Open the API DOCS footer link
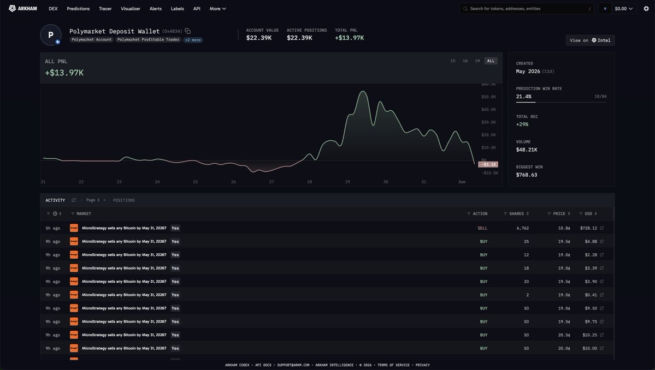 click(263, 365)
